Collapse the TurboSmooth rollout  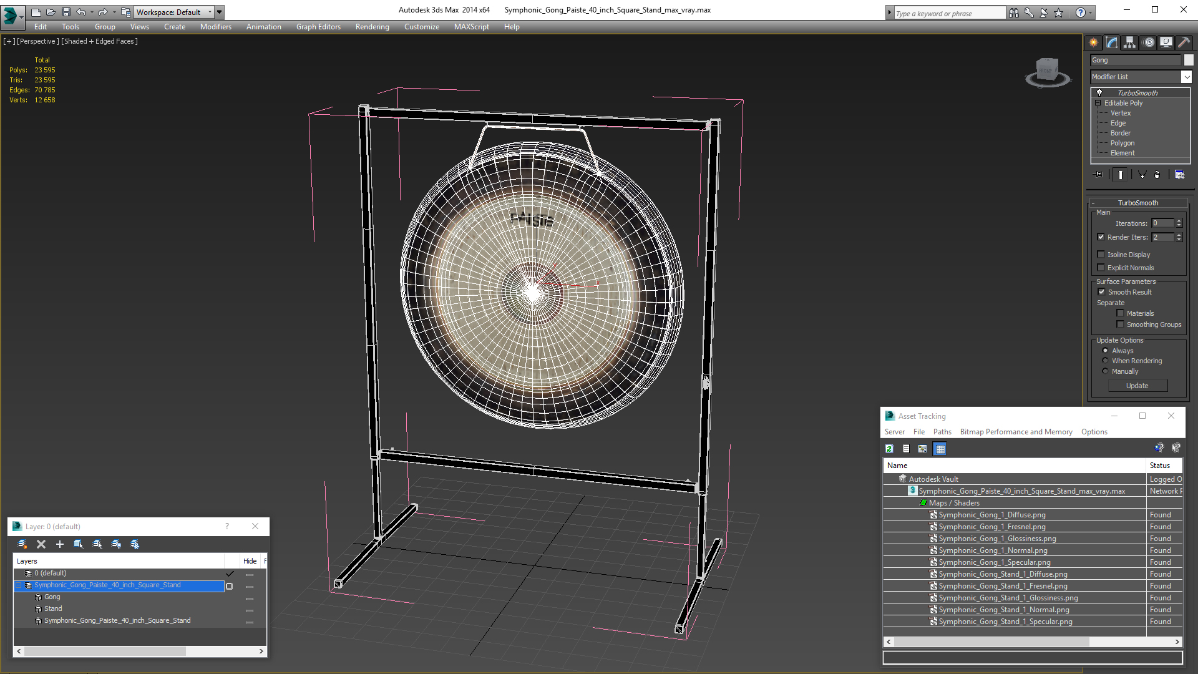click(1138, 203)
